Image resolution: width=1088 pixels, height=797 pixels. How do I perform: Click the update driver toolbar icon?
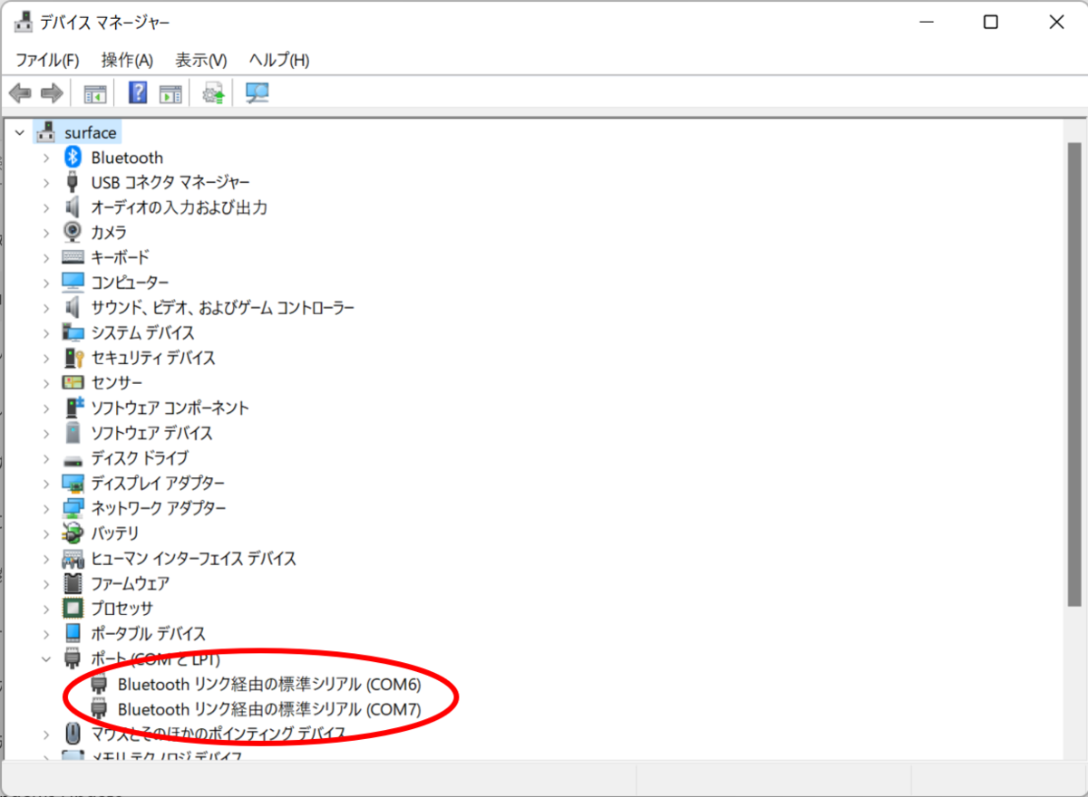(x=214, y=93)
